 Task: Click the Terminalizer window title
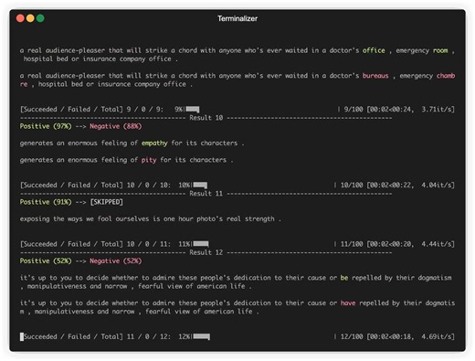(x=237, y=18)
